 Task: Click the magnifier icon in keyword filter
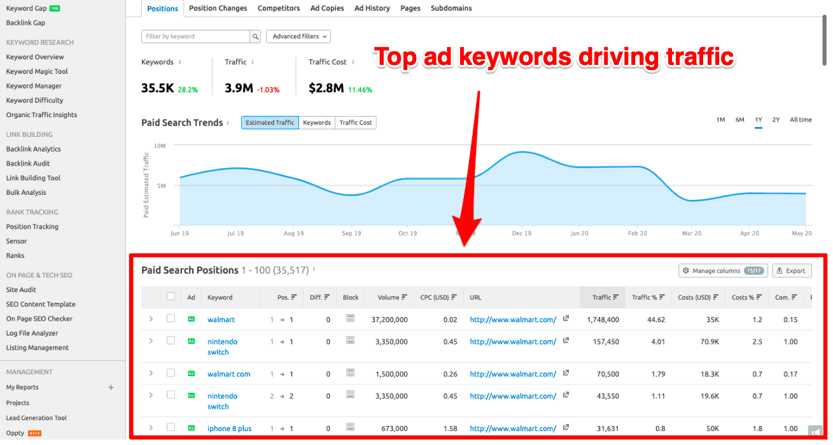pos(255,36)
